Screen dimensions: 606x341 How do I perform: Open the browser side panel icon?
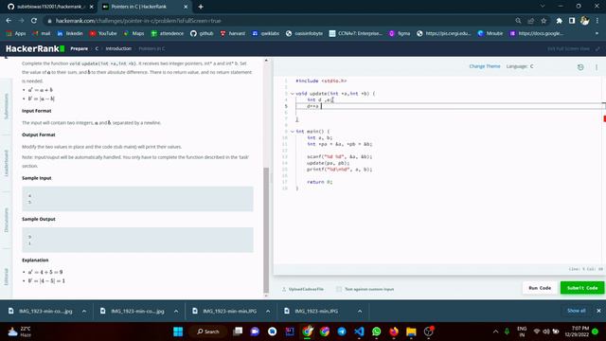click(572, 21)
